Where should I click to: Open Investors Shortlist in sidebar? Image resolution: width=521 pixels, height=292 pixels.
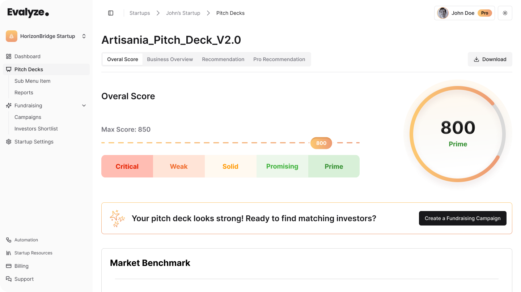click(x=36, y=129)
